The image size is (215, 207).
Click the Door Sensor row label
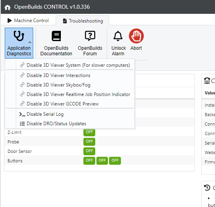point(20,151)
